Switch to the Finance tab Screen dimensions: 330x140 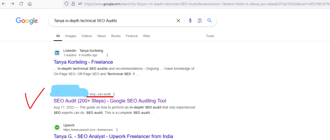pyautogui.click(x=132, y=36)
